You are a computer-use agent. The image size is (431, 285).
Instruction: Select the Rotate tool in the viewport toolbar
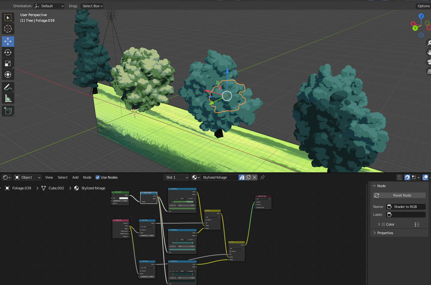coord(8,52)
